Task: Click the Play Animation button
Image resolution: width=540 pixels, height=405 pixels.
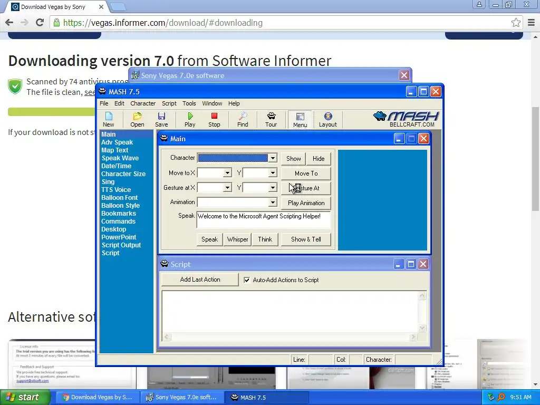Action: [x=306, y=203]
